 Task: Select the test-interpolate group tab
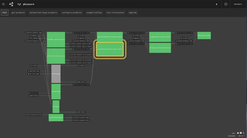pos(115,13)
